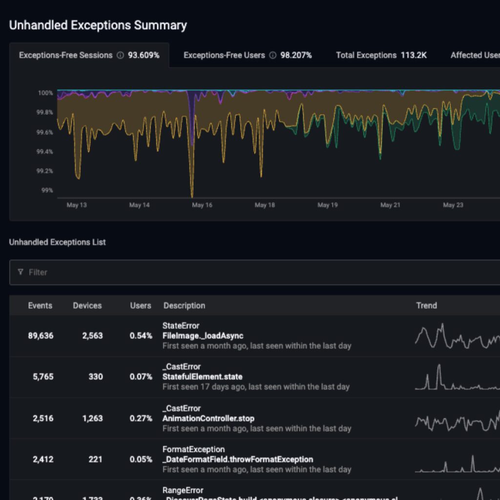Screen dimensions: 500x500
Task: Sort the list by the Devices column
Action: click(x=87, y=306)
